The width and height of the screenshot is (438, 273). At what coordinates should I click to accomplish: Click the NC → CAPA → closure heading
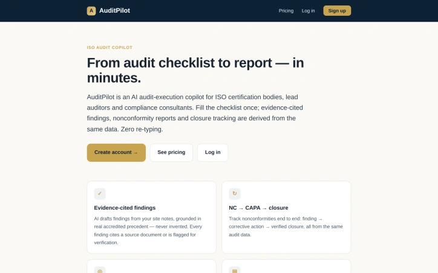(258, 208)
